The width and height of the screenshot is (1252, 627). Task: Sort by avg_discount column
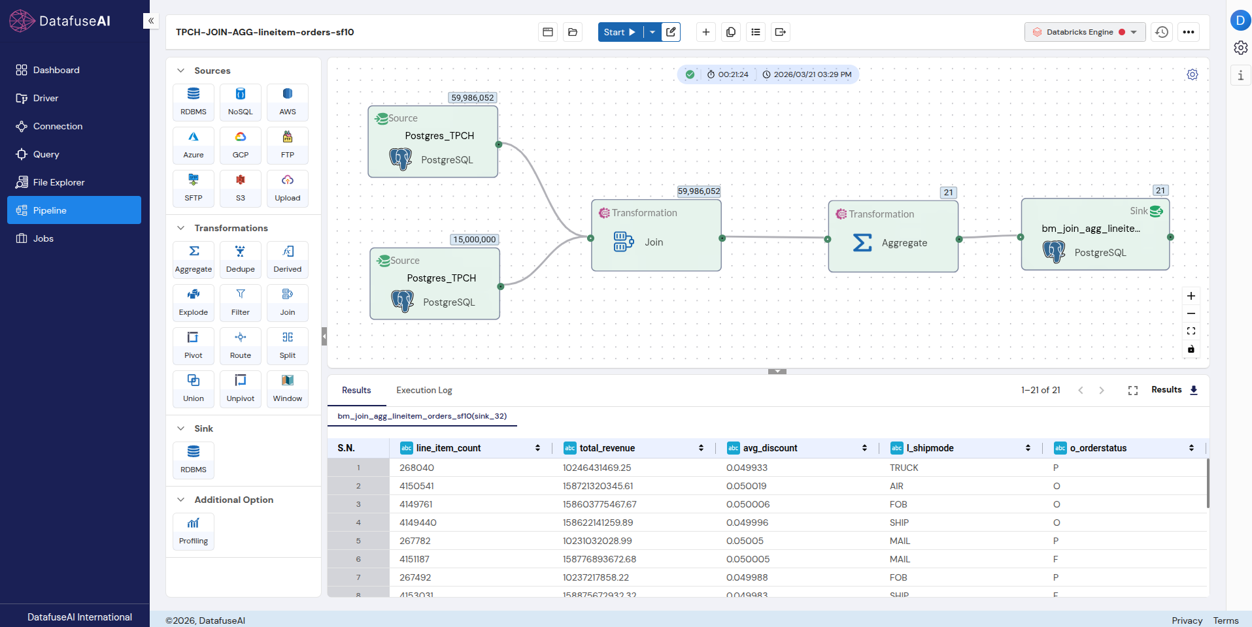tap(864, 448)
